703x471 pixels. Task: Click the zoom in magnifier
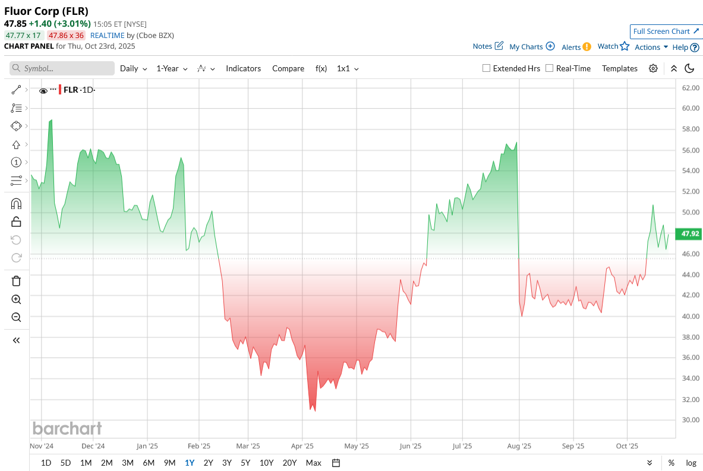pyautogui.click(x=16, y=299)
